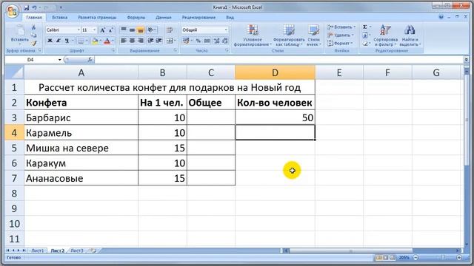Apply cell borders with borders icon

pyautogui.click(x=81, y=41)
